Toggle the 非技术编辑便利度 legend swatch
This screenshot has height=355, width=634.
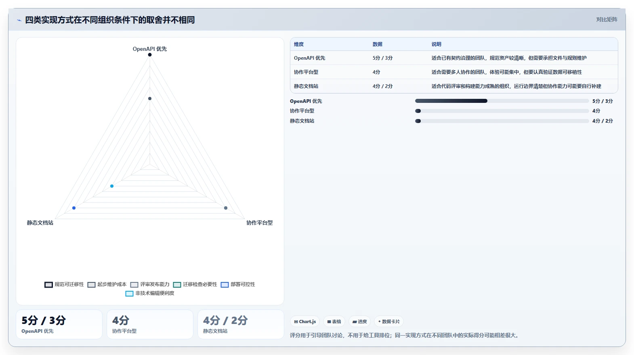pyautogui.click(x=129, y=294)
